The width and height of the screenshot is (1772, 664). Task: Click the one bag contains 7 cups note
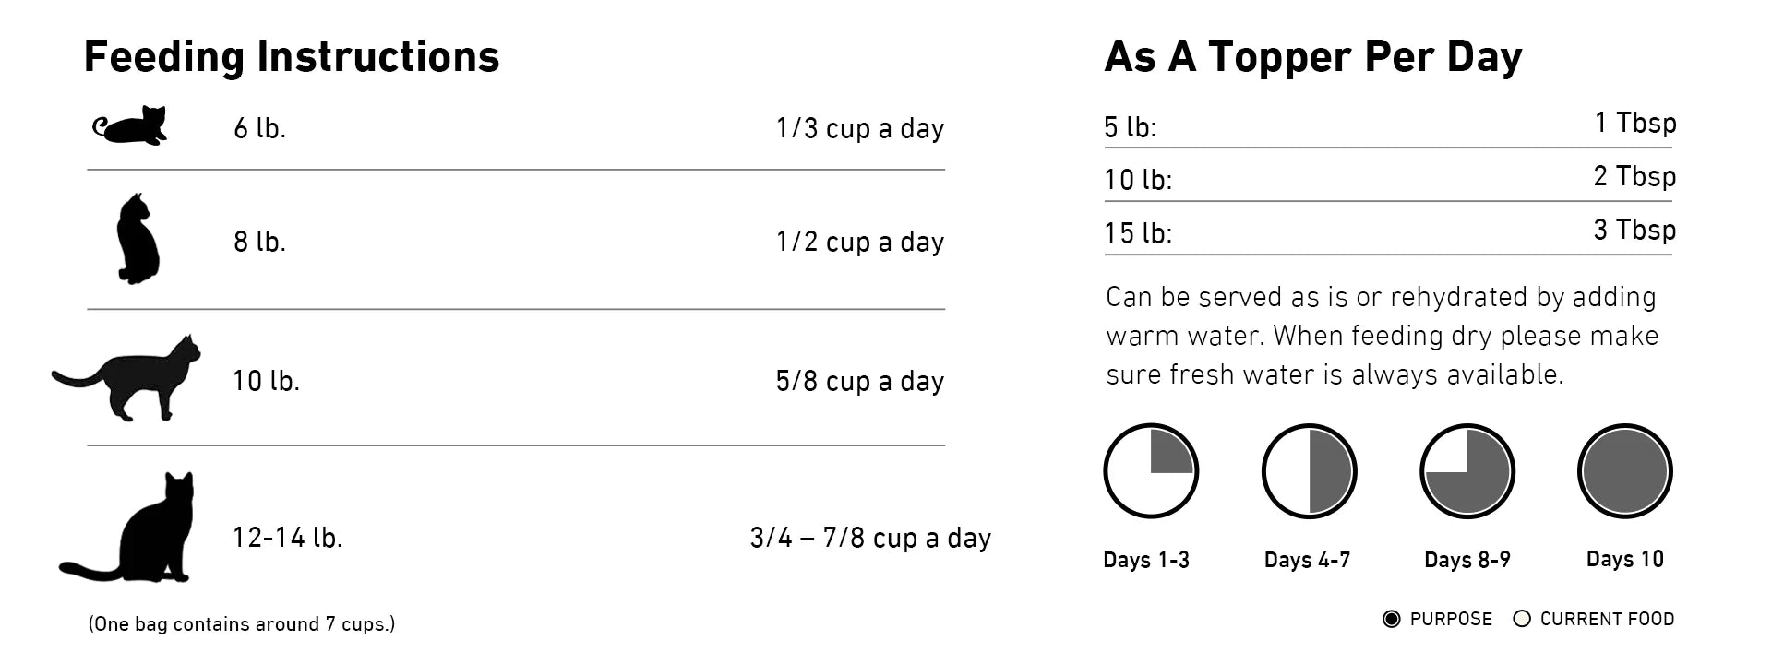point(242,624)
